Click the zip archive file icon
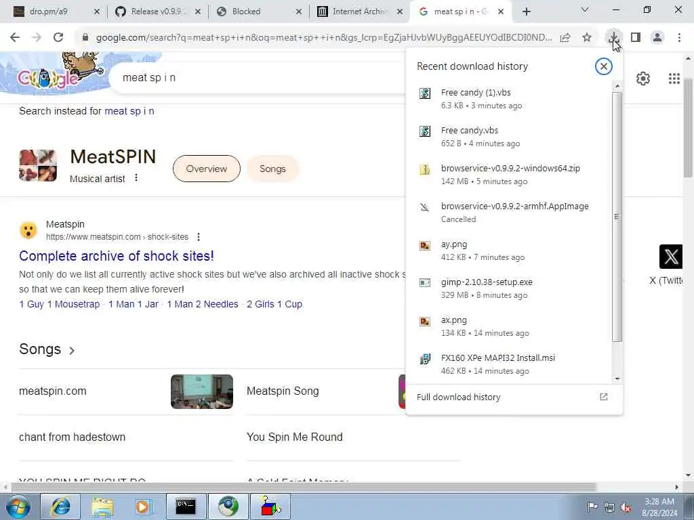Image resolution: width=694 pixels, height=520 pixels. click(425, 169)
